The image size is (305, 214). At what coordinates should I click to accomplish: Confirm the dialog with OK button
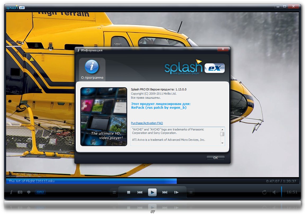pos(215,158)
